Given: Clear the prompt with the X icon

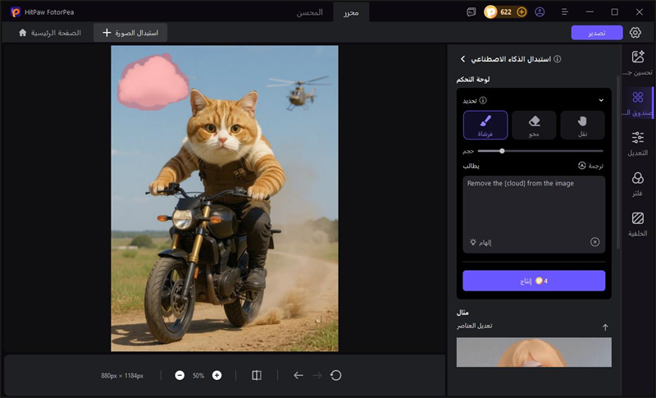Looking at the screenshot, I should click(595, 242).
